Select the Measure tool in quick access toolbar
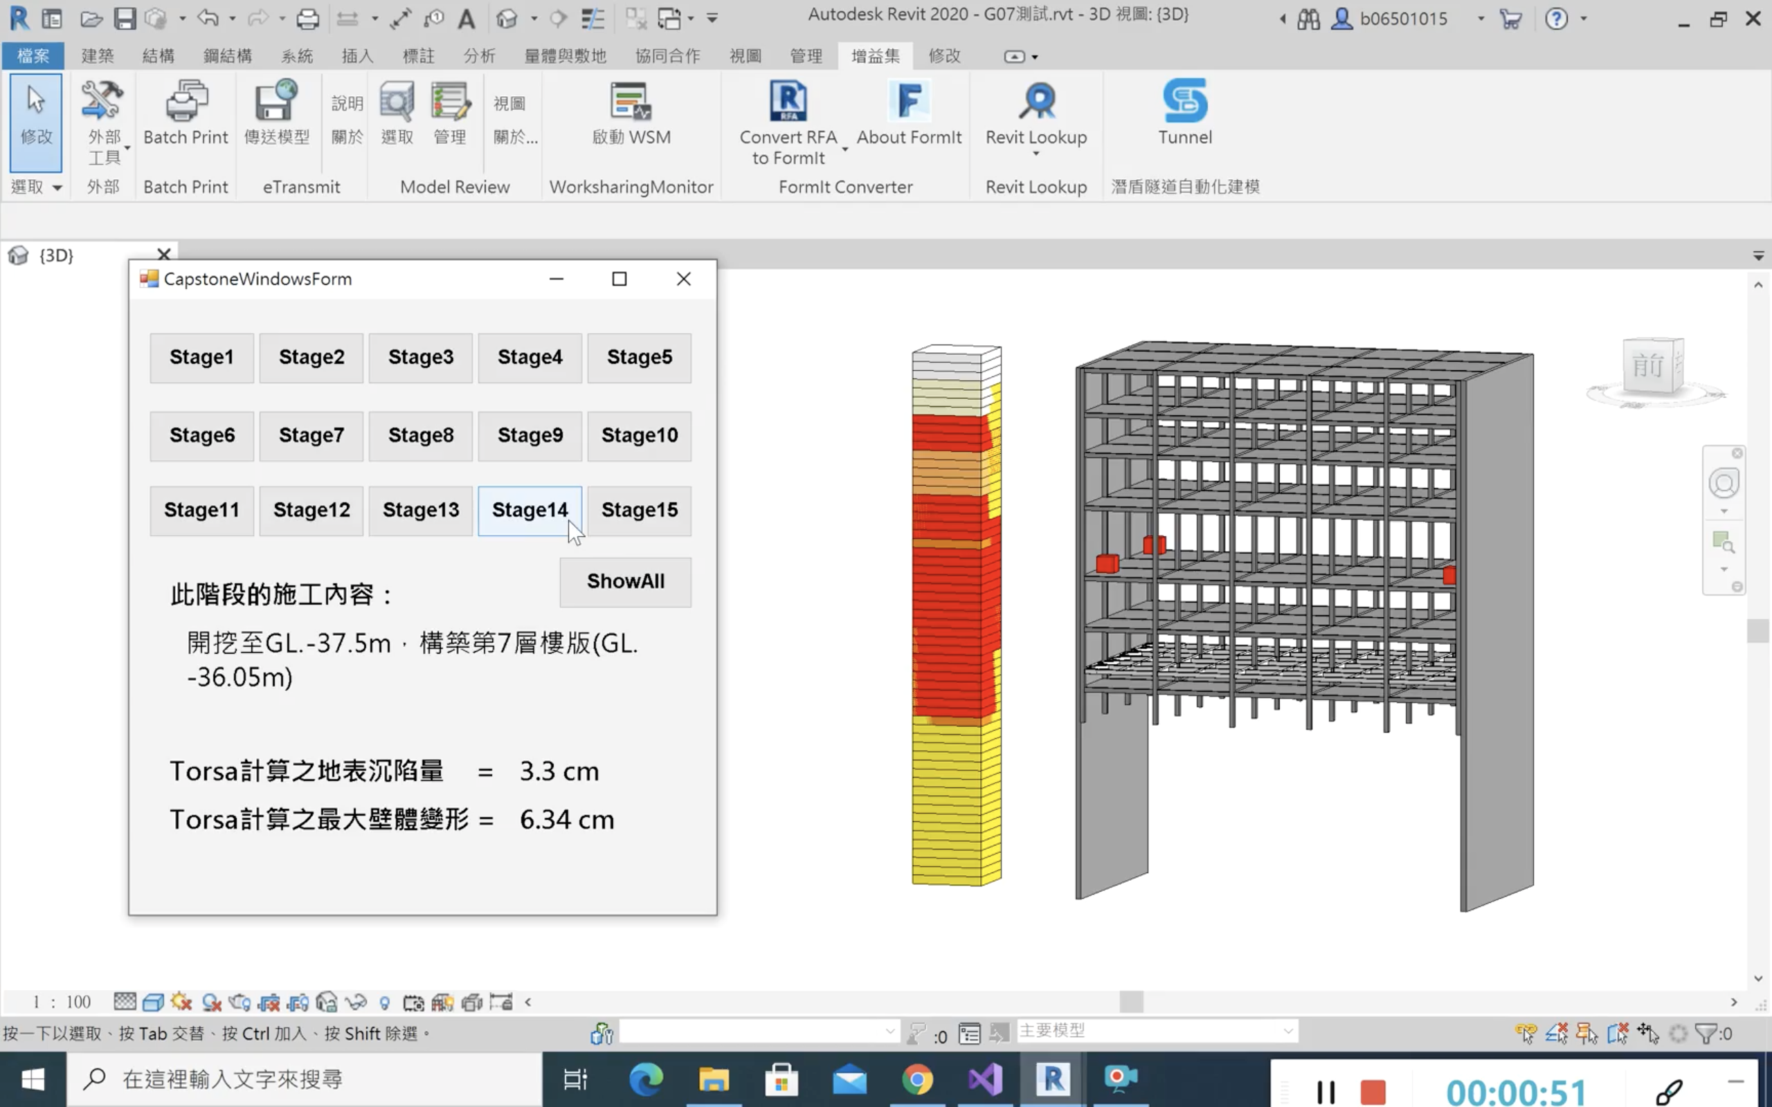 (401, 18)
